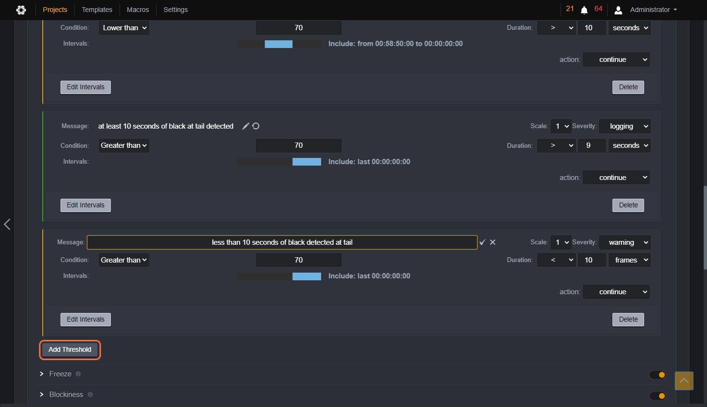Go to the Projects tab
This screenshot has height=407, width=707.
(x=55, y=10)
